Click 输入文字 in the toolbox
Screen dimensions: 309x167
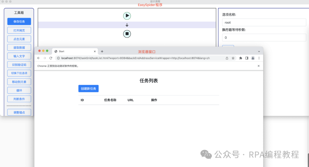click(x=19, y=56)
